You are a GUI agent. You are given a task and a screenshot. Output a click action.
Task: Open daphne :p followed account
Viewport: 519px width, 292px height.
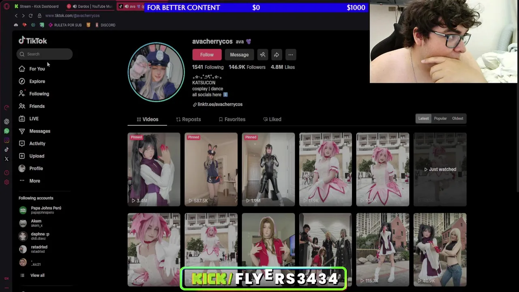click(34, 236)
